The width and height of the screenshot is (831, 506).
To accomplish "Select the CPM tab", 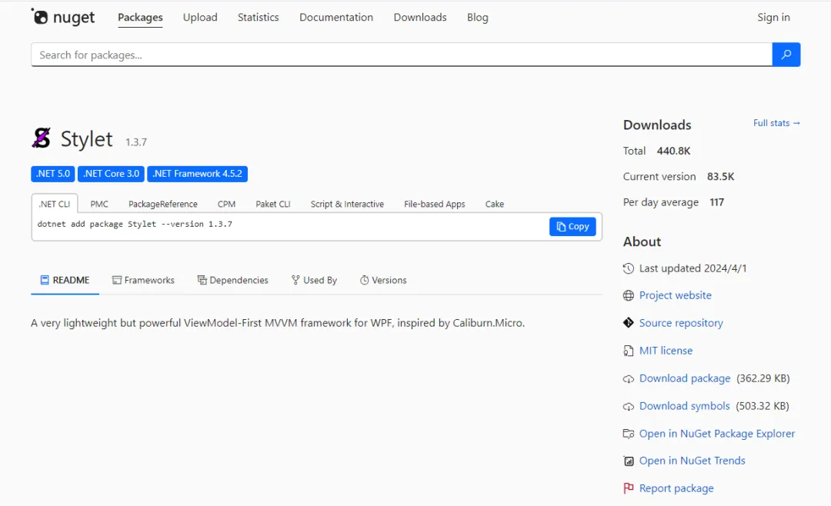I will point(226,204).
